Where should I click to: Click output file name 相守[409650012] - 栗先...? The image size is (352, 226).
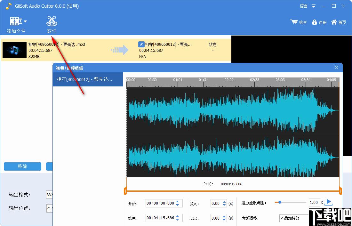[x=168, y=44]
